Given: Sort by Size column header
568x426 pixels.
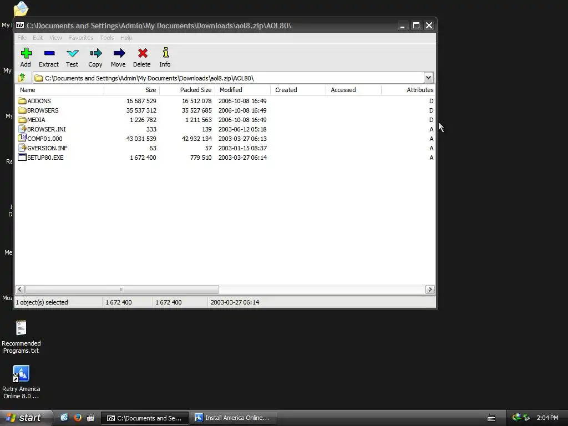Looking at the screenshot, I should point(132,90).
